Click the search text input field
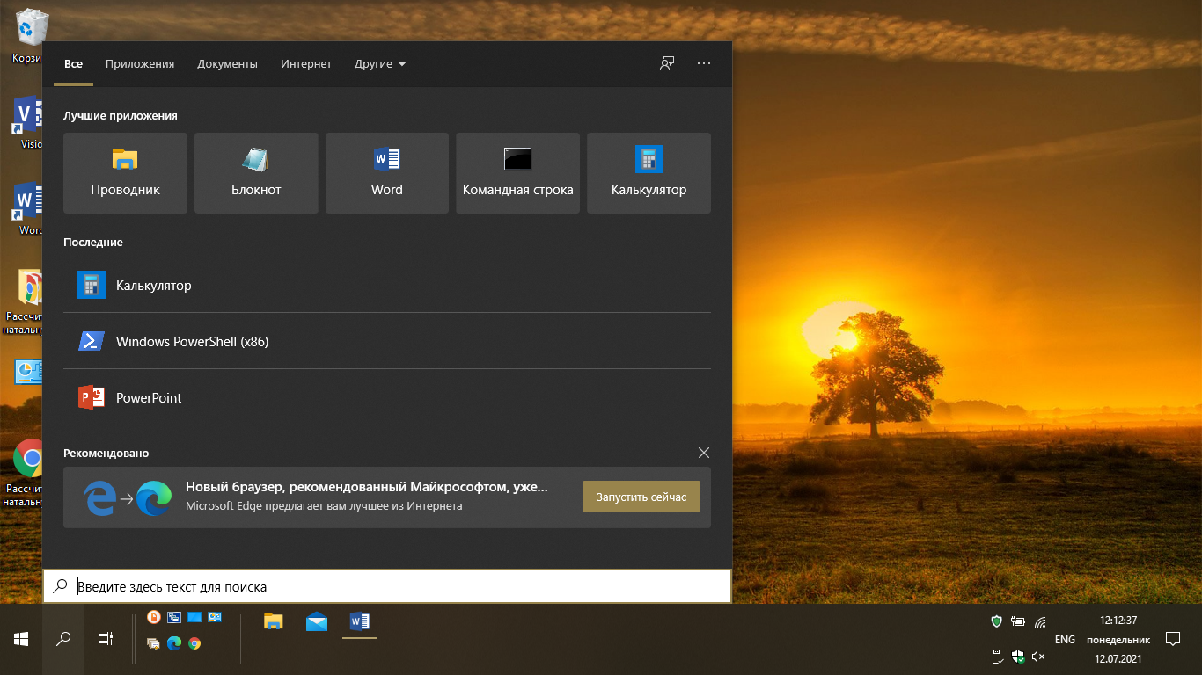The width and height of the screenshot is (1202, 675). coord(396,586)
